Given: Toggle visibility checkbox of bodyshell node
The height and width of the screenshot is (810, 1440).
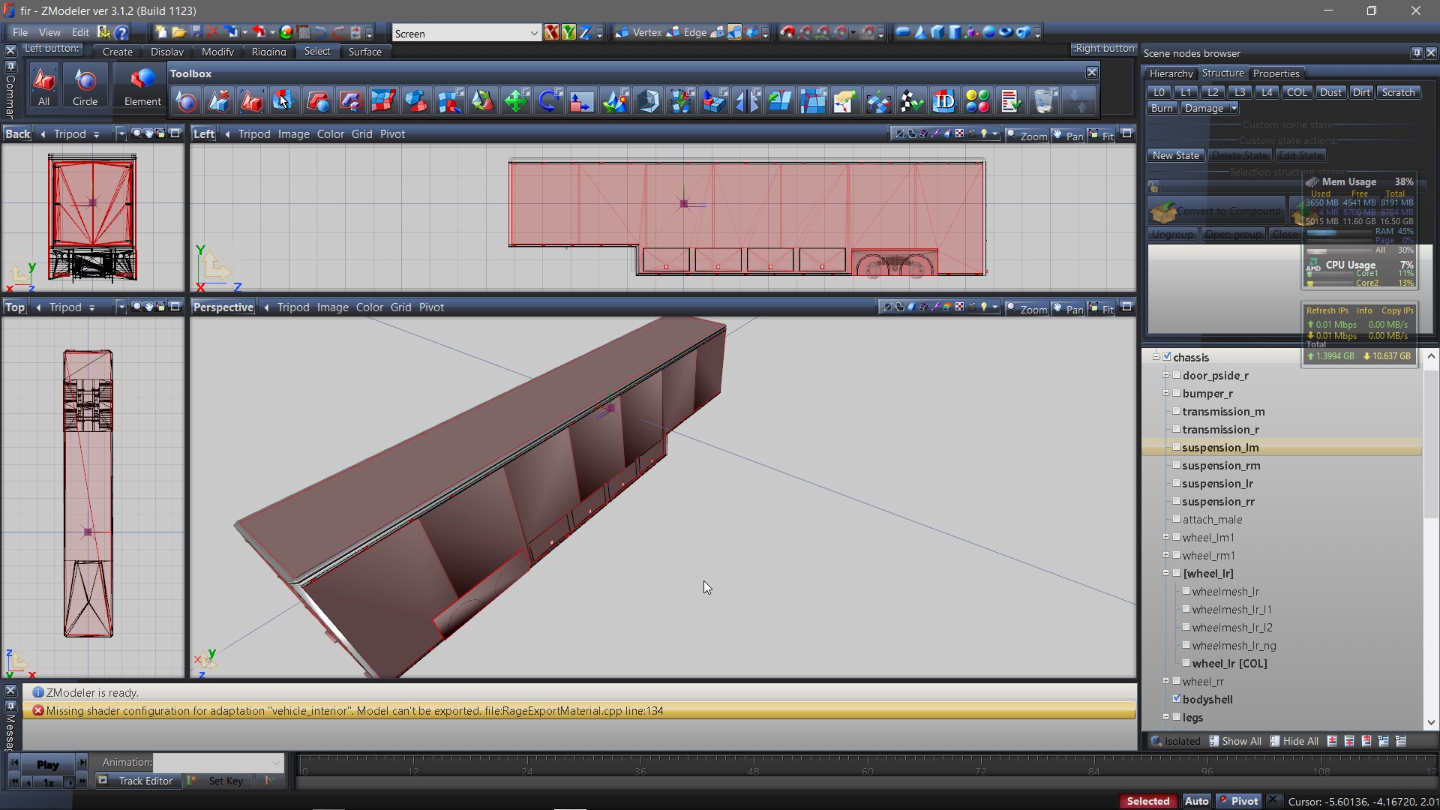Looking at the screenshot, I should (x=1176, y=699).
